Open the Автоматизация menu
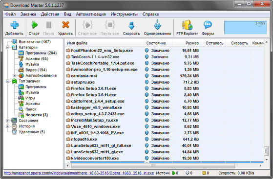This screenshot has height=179, width=273. click(x=91, y=14)
